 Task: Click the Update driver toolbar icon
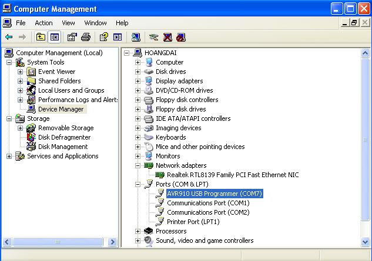coord(153,37)
